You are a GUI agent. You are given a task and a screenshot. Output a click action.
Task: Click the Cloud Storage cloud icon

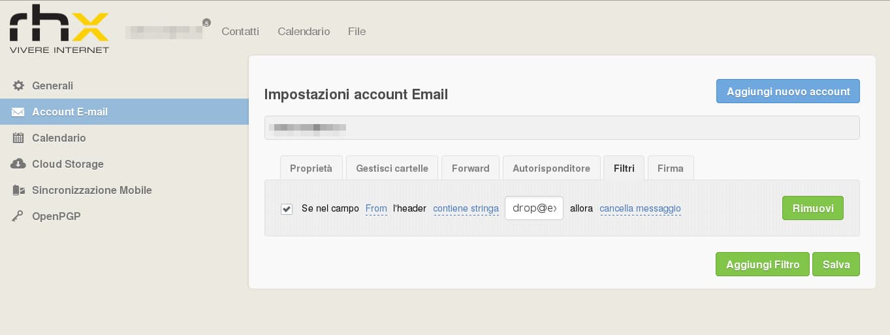18,164
